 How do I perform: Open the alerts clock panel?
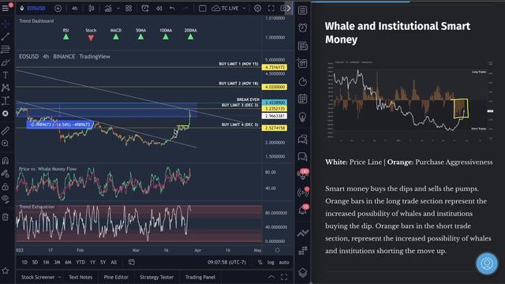coord(303,28)
